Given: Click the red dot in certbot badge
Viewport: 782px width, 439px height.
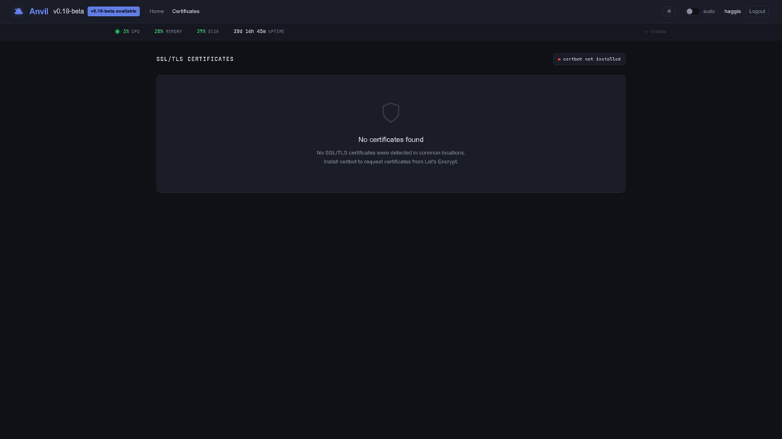Looking at the screenshot, I should pyautogui.click(x=559, y=59).
